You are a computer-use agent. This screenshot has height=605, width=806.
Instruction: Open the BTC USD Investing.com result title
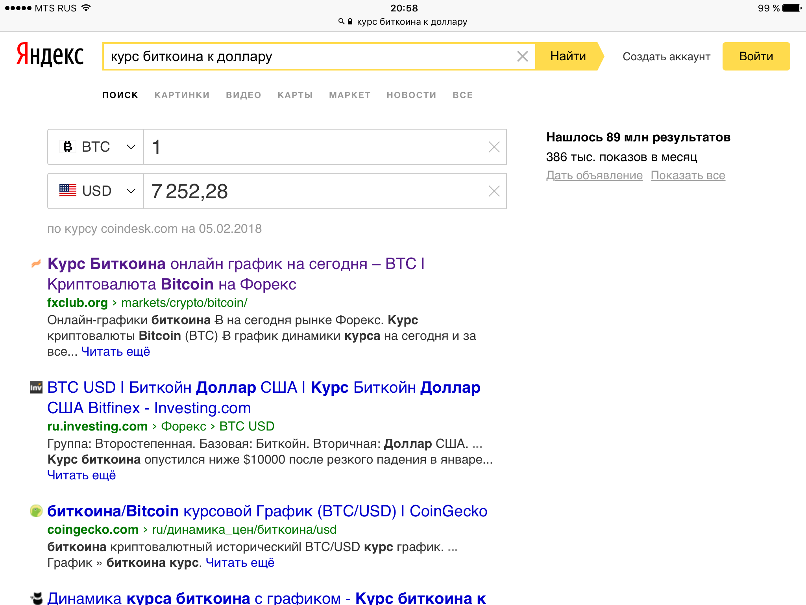pyautogui.click(x=264, y=397)
